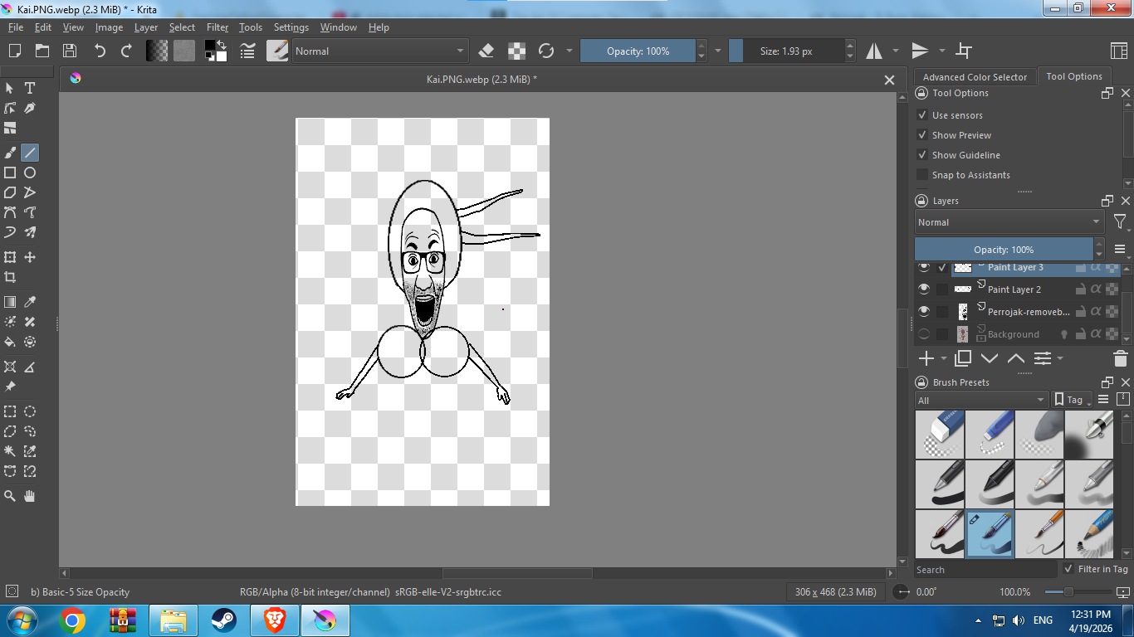Expand the brush preset All tag dropdown
The width and height of the screenshot is (1134, 637).
[x=980, y=400]
